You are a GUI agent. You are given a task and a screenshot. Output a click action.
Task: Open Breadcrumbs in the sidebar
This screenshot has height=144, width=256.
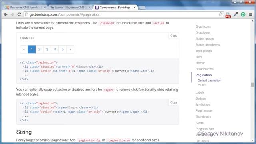coord(204,69)
